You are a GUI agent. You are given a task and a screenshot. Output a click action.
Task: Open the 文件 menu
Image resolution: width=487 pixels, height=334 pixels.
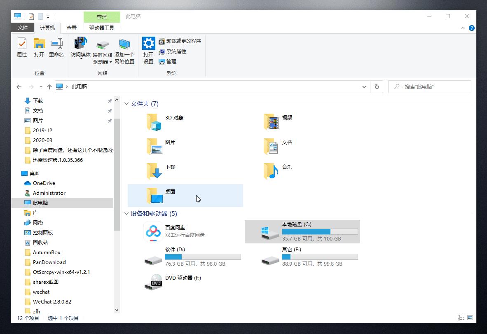click(x=23, y=28)
